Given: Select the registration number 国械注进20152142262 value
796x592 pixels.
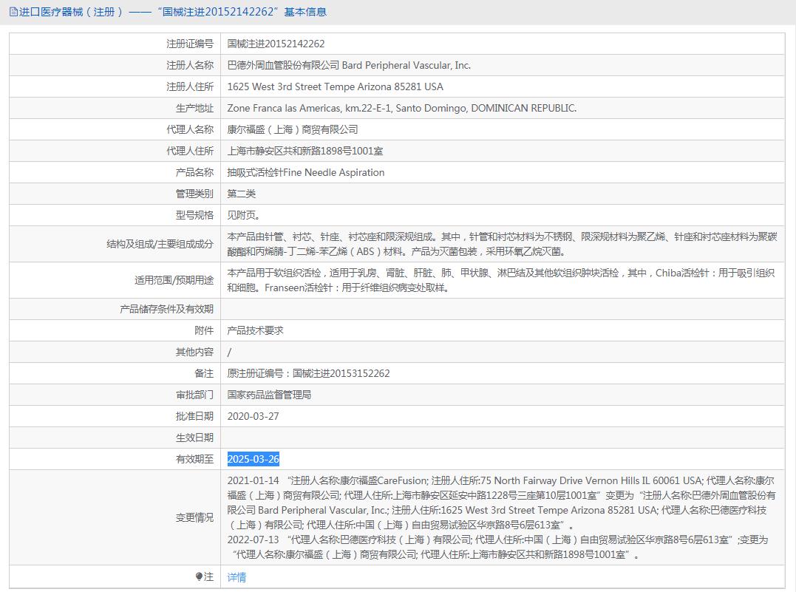Looking at the screenshot, I should tap(276, 44).
